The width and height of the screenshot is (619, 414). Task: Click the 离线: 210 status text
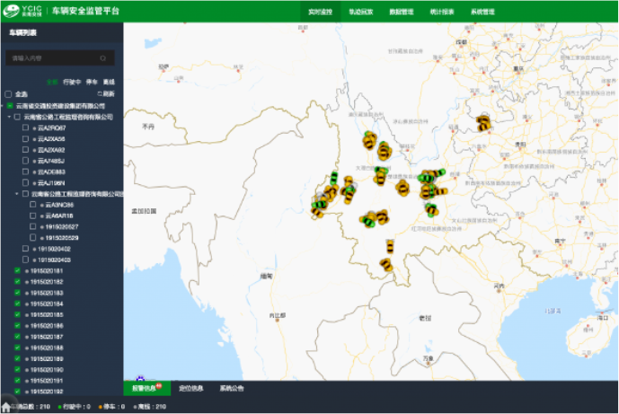click(x=152, y=407)
